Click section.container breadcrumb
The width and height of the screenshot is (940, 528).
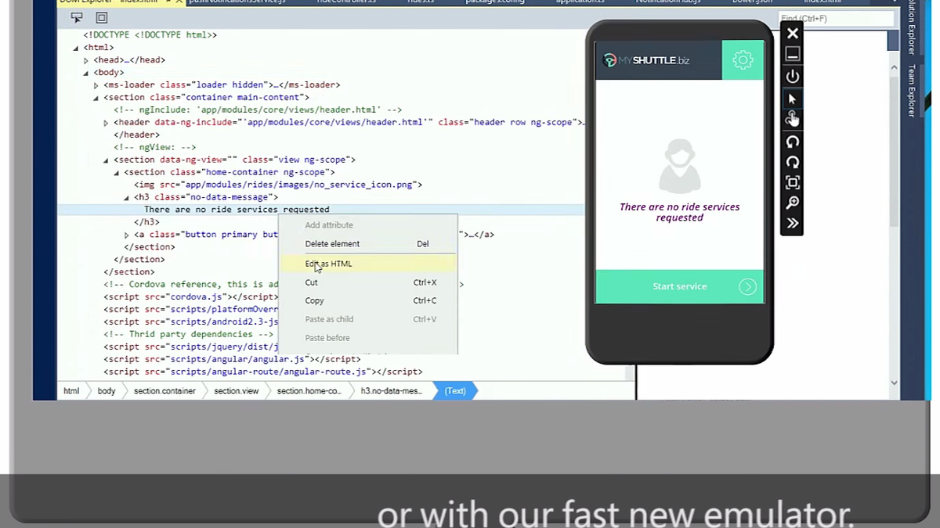pos(164,391)
